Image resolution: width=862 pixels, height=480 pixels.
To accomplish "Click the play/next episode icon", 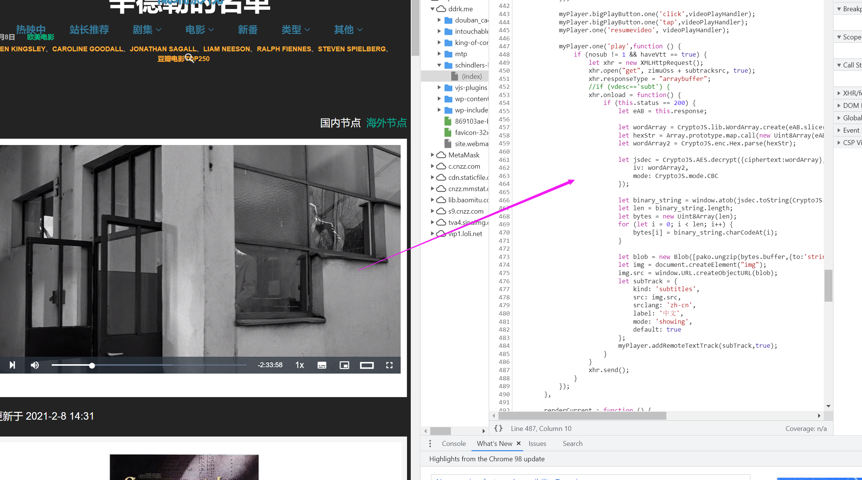I will pyautogui.click(x=11, y=365).
